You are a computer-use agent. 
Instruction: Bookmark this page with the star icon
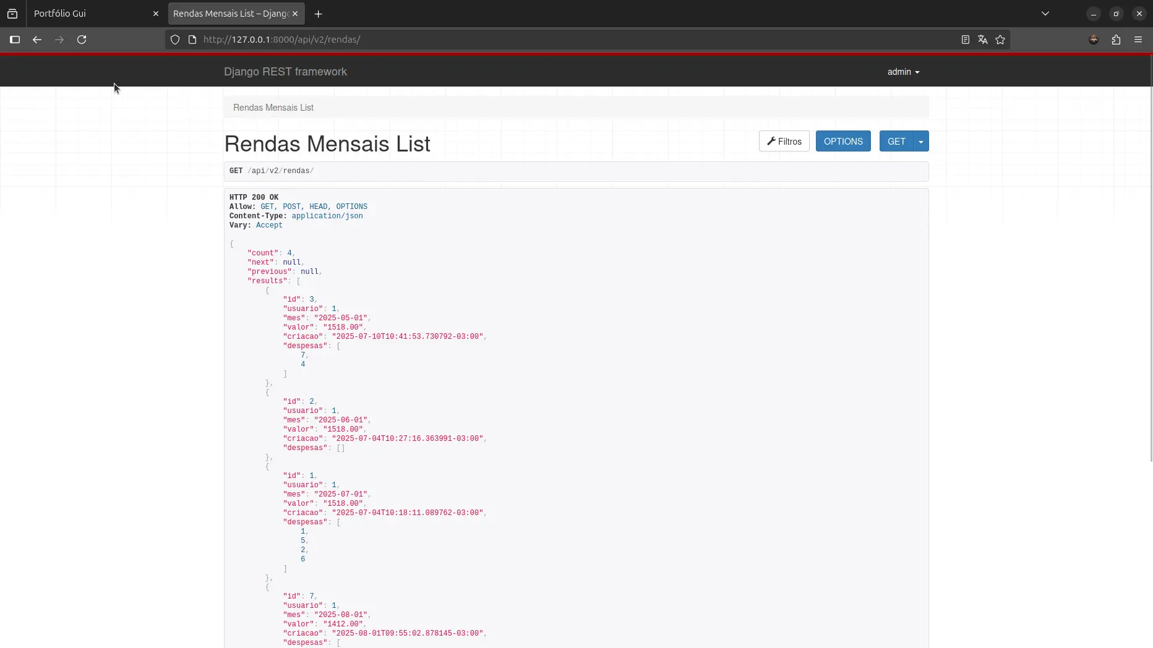click(1000, 40)
